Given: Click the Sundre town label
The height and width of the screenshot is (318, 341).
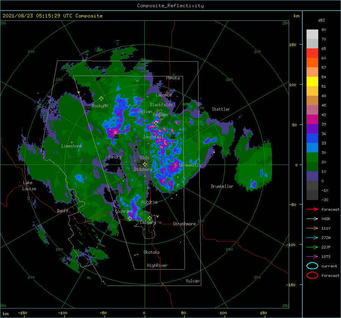Looking at the screenshot, I should (x=115, y=157).
